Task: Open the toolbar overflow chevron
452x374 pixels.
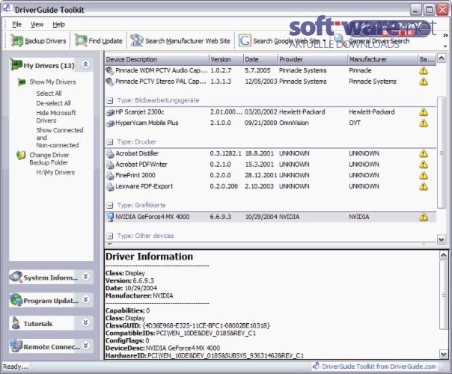Action: tap(445, 35)
